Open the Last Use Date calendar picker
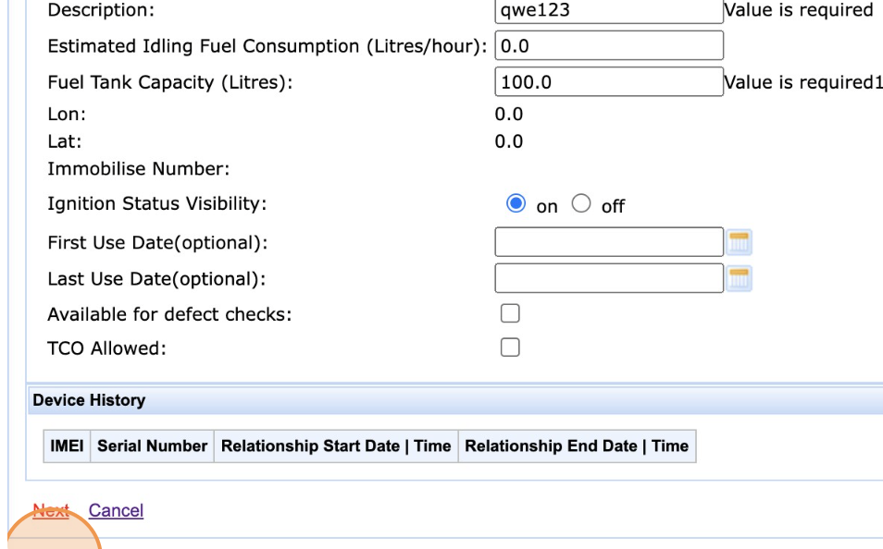The width and height of the screenshot is (883, 549). click(x=739, y=278)
